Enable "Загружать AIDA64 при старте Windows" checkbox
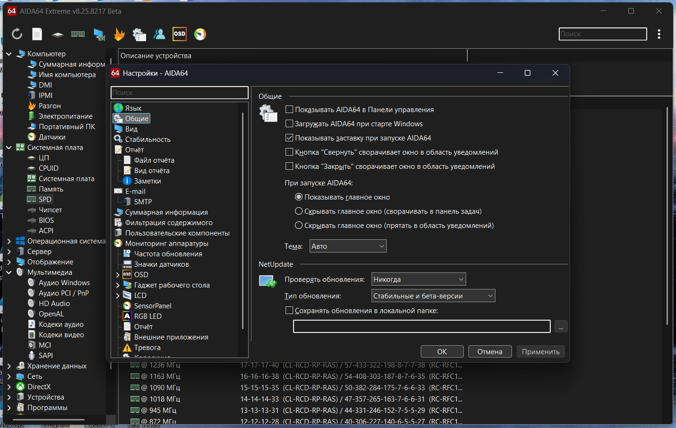Screen dimensions: 676x428 click(x=289, y=124)
